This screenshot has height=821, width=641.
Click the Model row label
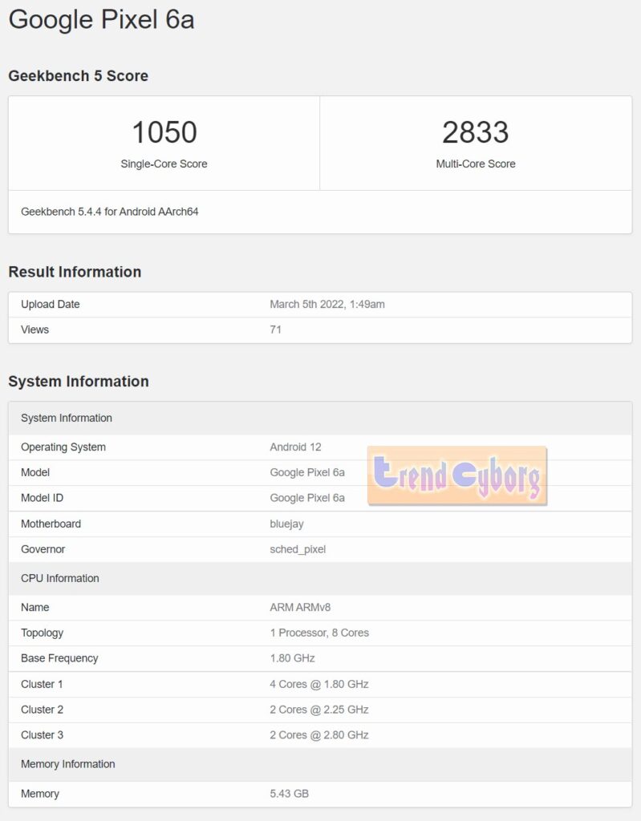click(x=35, y=472)
